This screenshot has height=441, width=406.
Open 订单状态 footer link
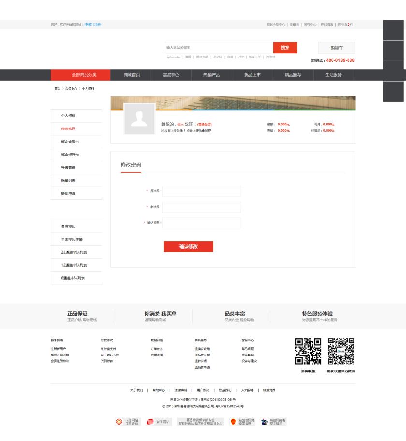[157, 349]
